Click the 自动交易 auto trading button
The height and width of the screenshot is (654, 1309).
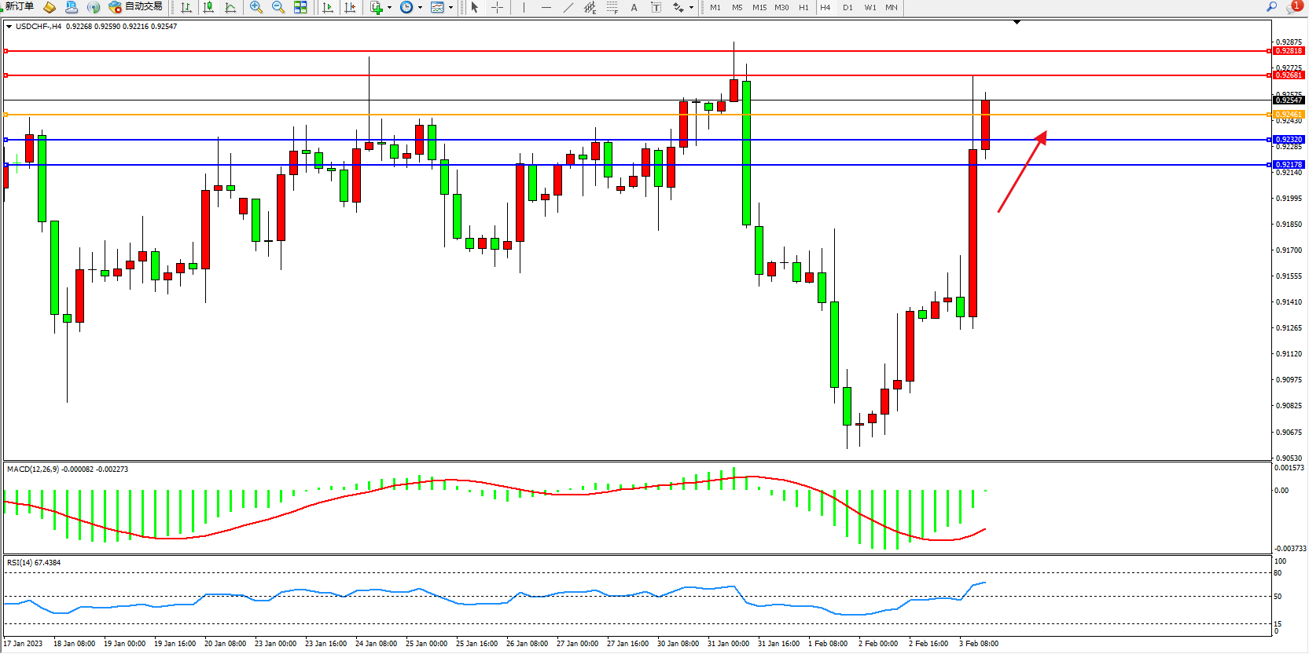pyautogui.click(x=136, y=6)
